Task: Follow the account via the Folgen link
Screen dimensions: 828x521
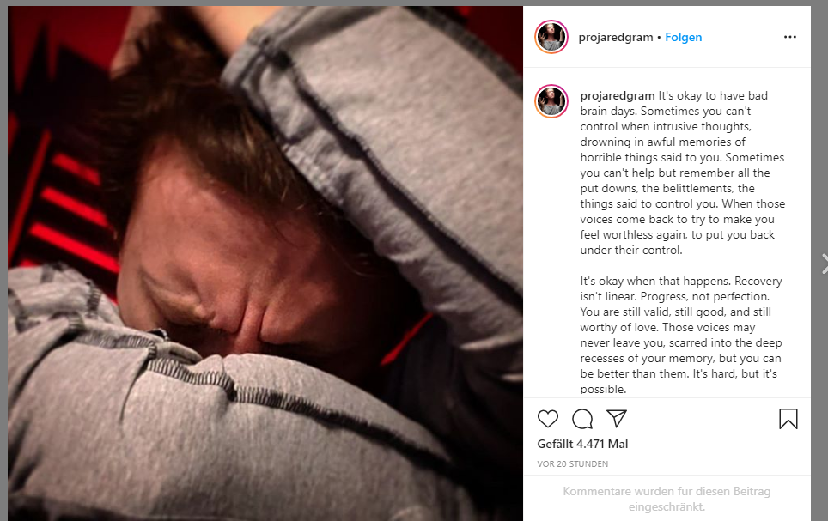Action: pyautogui.click(x=684, y=37)
